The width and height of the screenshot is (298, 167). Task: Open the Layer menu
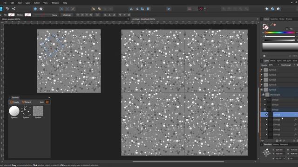click(28, 3)
